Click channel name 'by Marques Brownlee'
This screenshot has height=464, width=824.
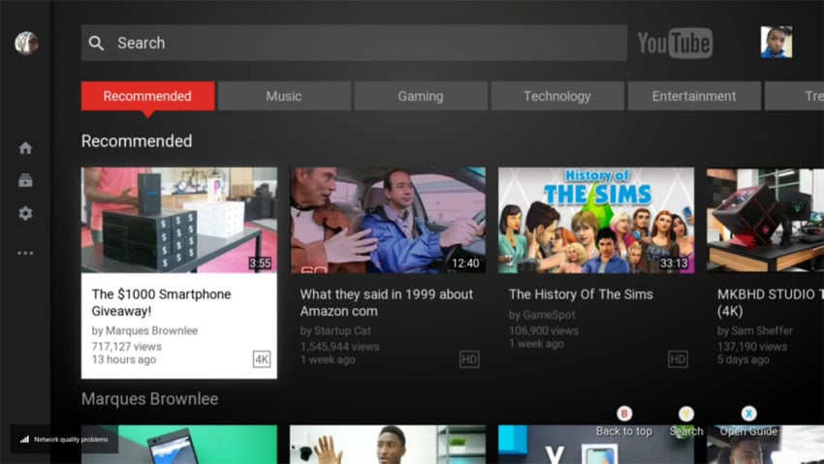(144, 330)
